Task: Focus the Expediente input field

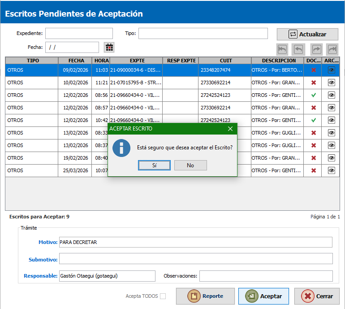Action: point(79,34)
